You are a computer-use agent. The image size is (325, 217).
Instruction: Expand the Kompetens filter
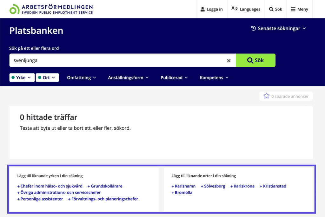214,78
